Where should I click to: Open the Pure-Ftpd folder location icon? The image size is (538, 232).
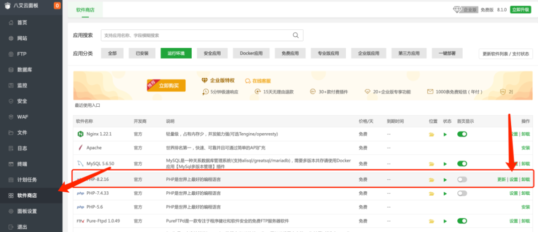coord(432,221)
